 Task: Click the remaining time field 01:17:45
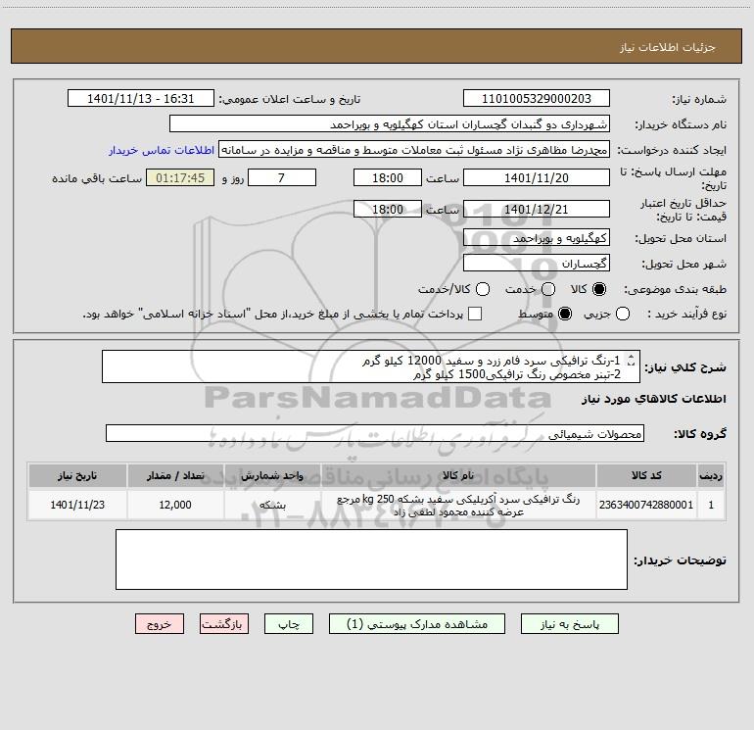180,177
